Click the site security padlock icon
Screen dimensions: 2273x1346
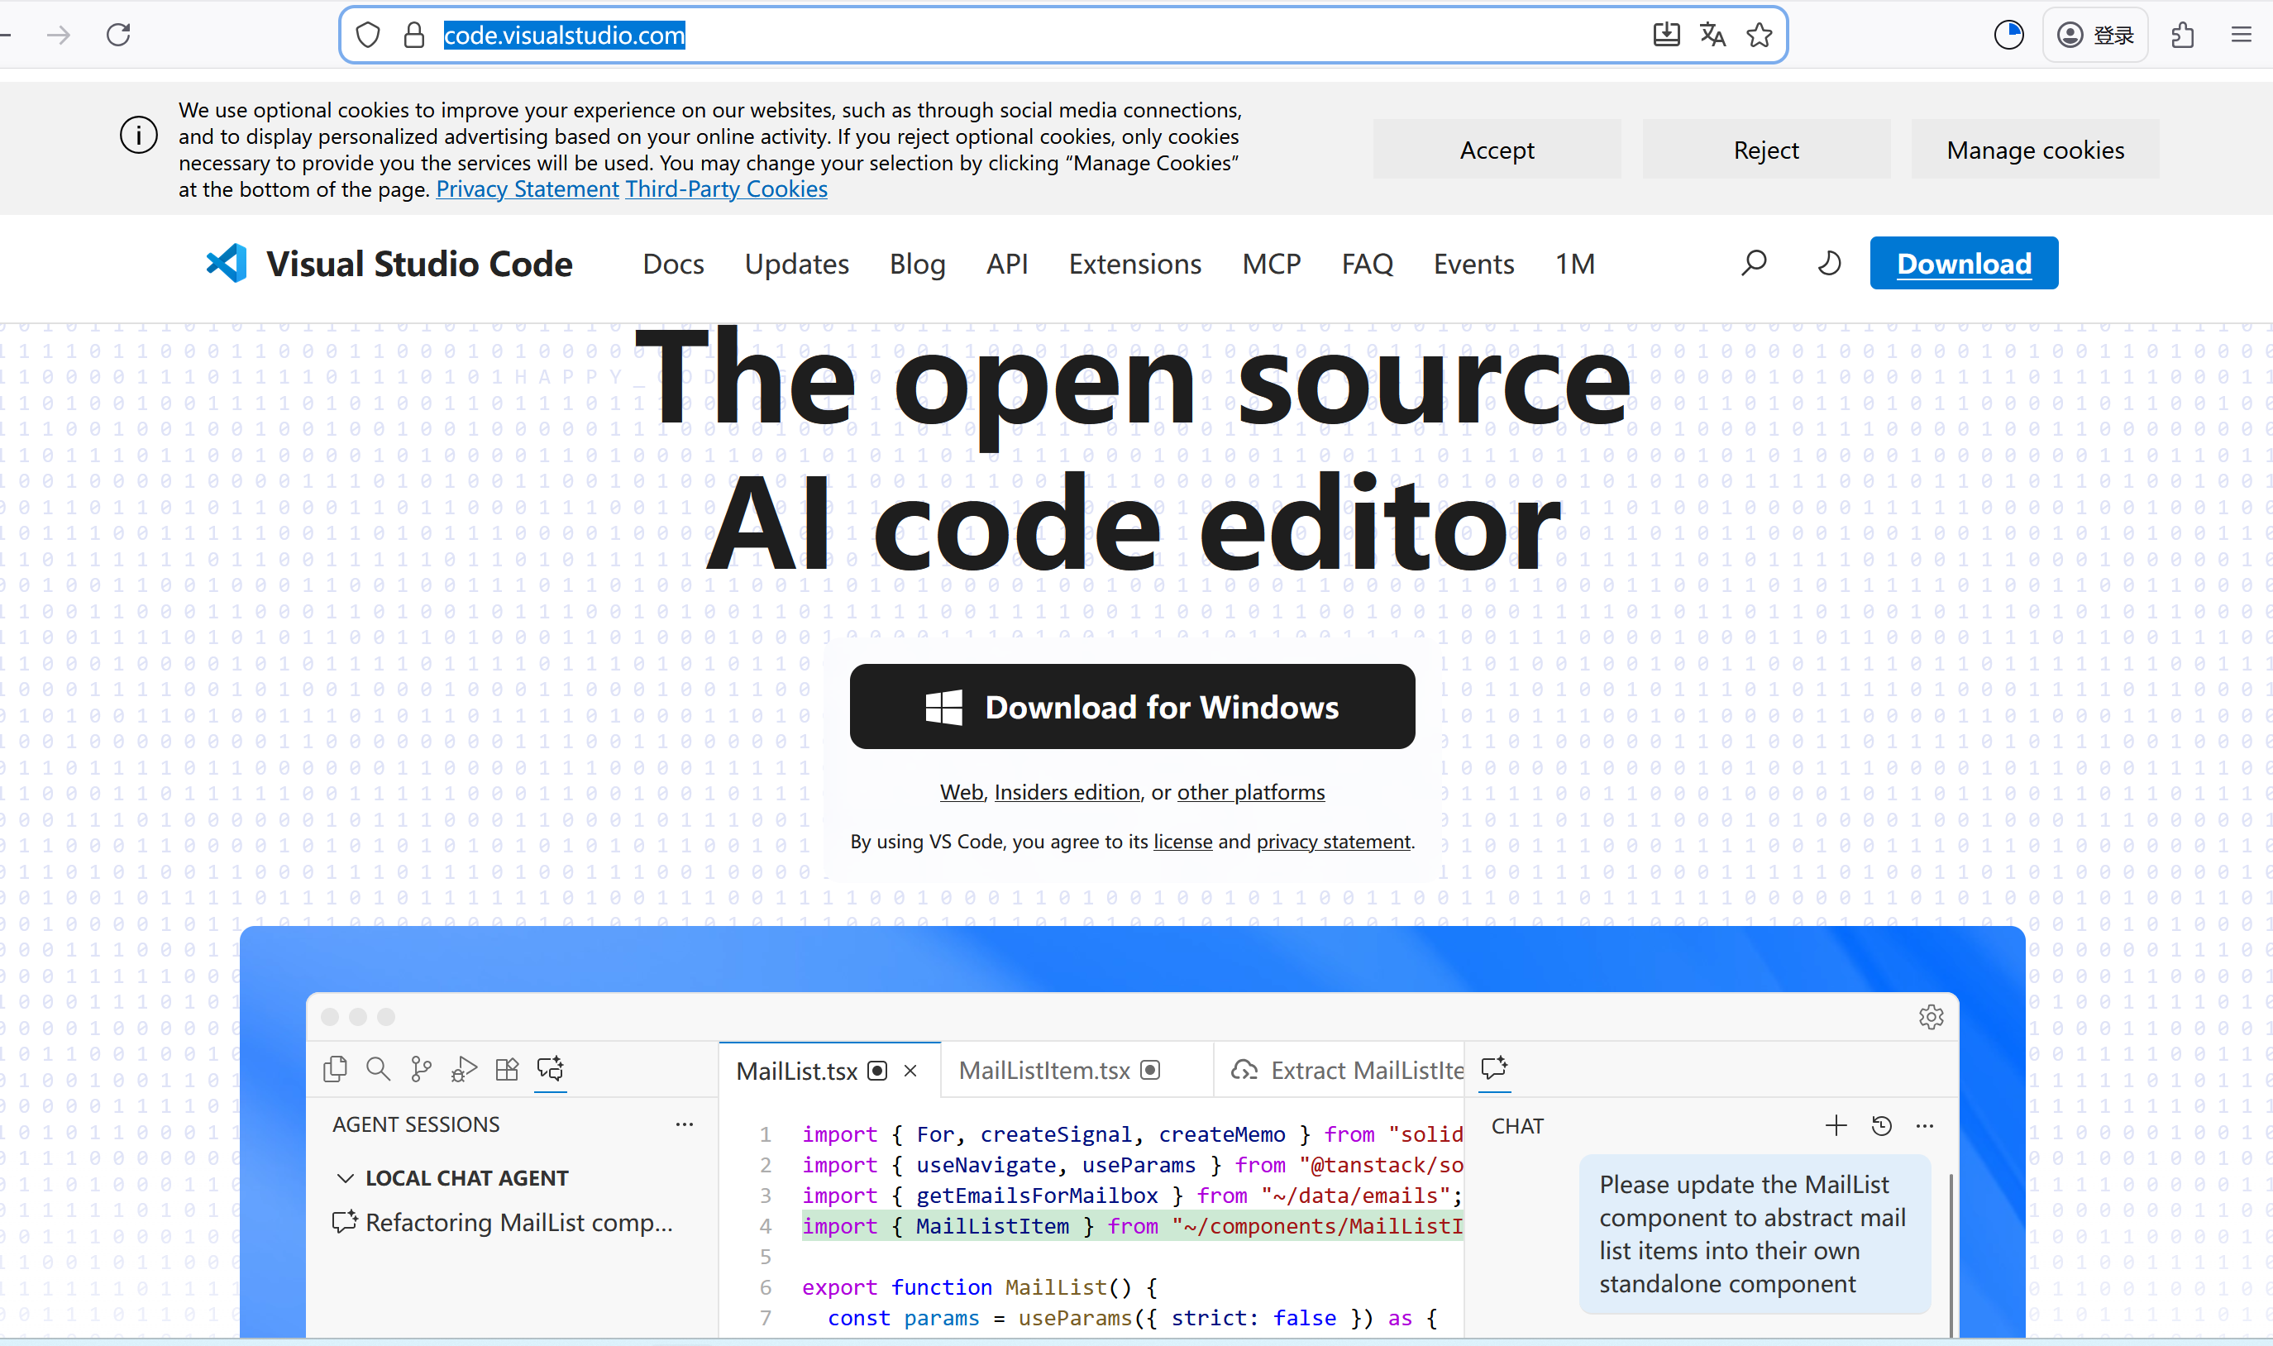(414, 36)
